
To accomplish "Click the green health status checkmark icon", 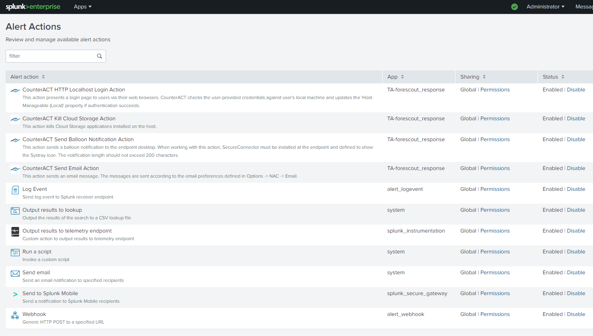I will coord(514,7).
